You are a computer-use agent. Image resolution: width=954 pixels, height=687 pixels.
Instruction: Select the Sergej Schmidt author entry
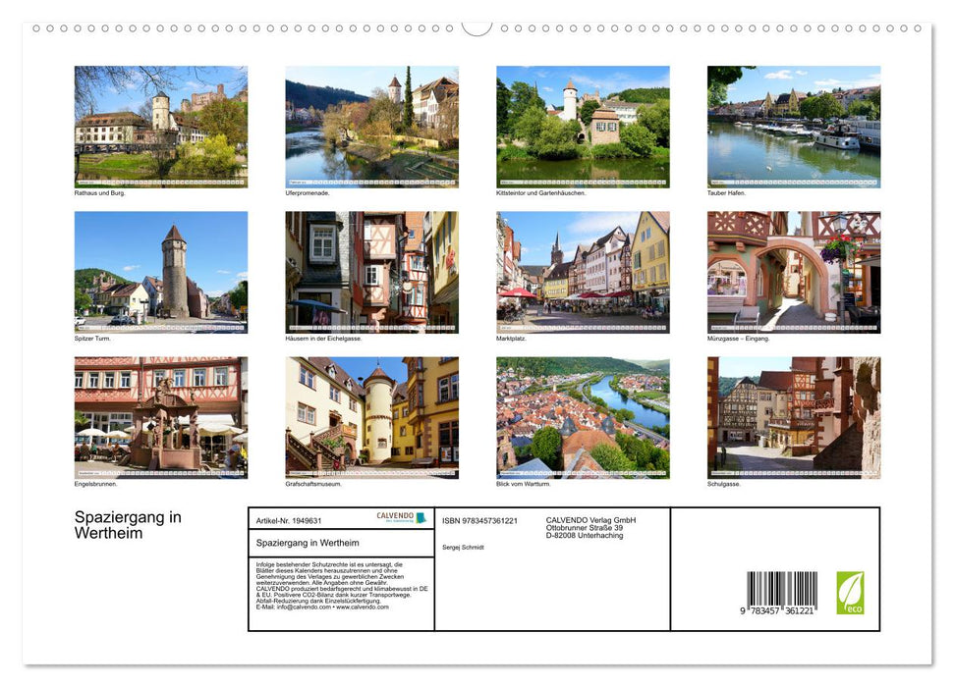(463, 547)
